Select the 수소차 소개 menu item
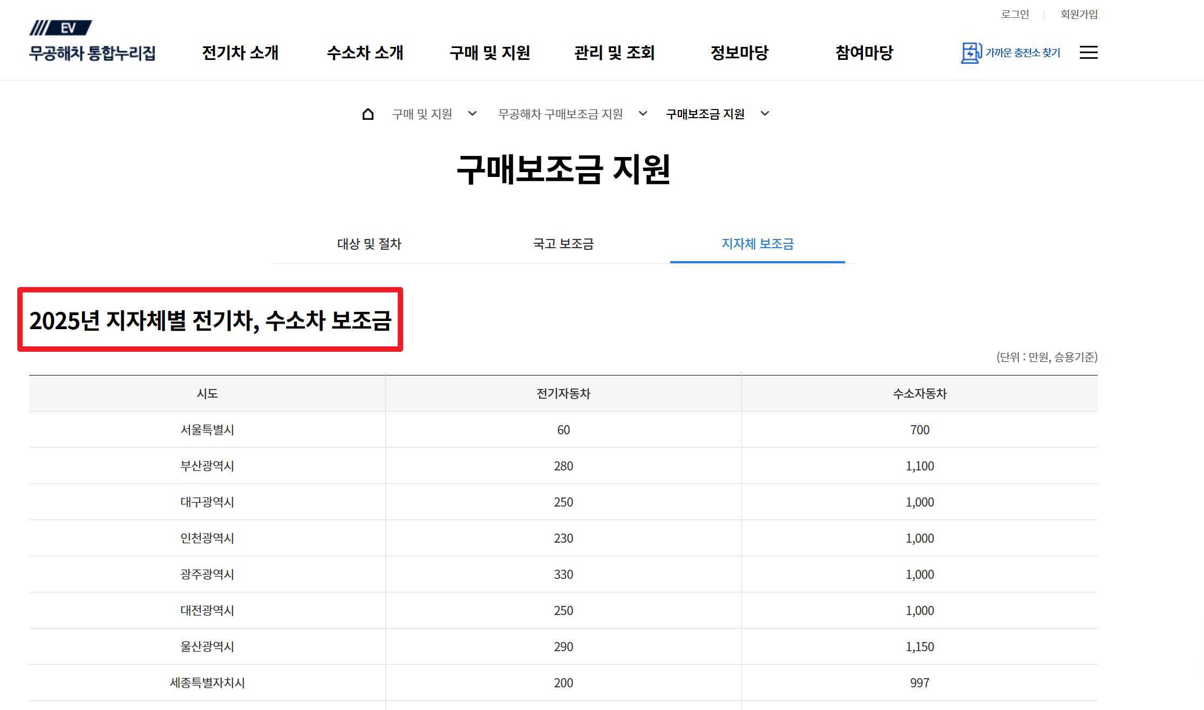1204x710 pixels. click(x=366, y=53)
